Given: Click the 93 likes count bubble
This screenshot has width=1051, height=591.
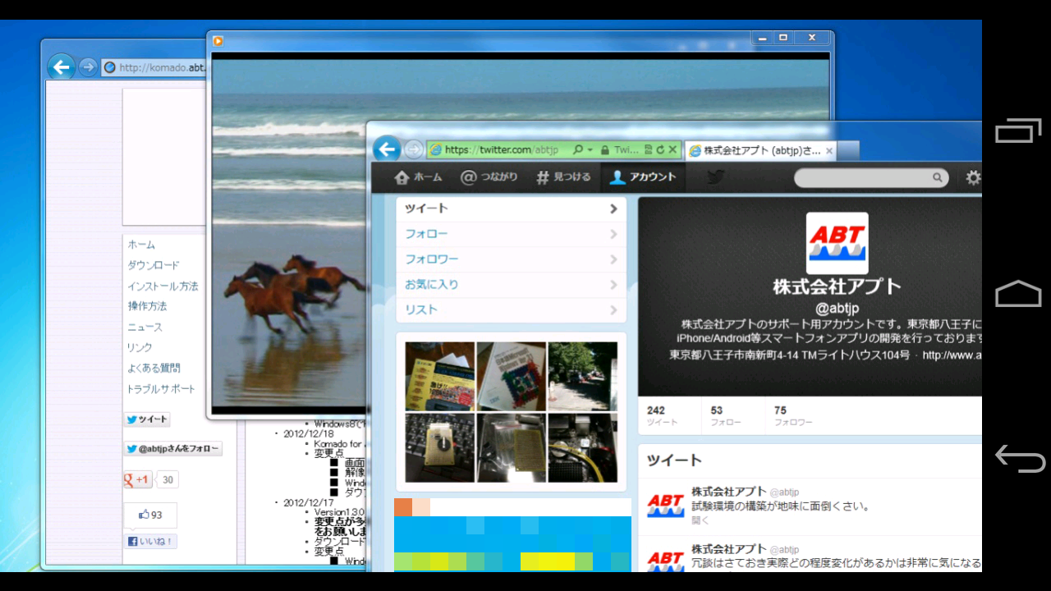Looking at the screenshot, I should [x=150, y=515].
